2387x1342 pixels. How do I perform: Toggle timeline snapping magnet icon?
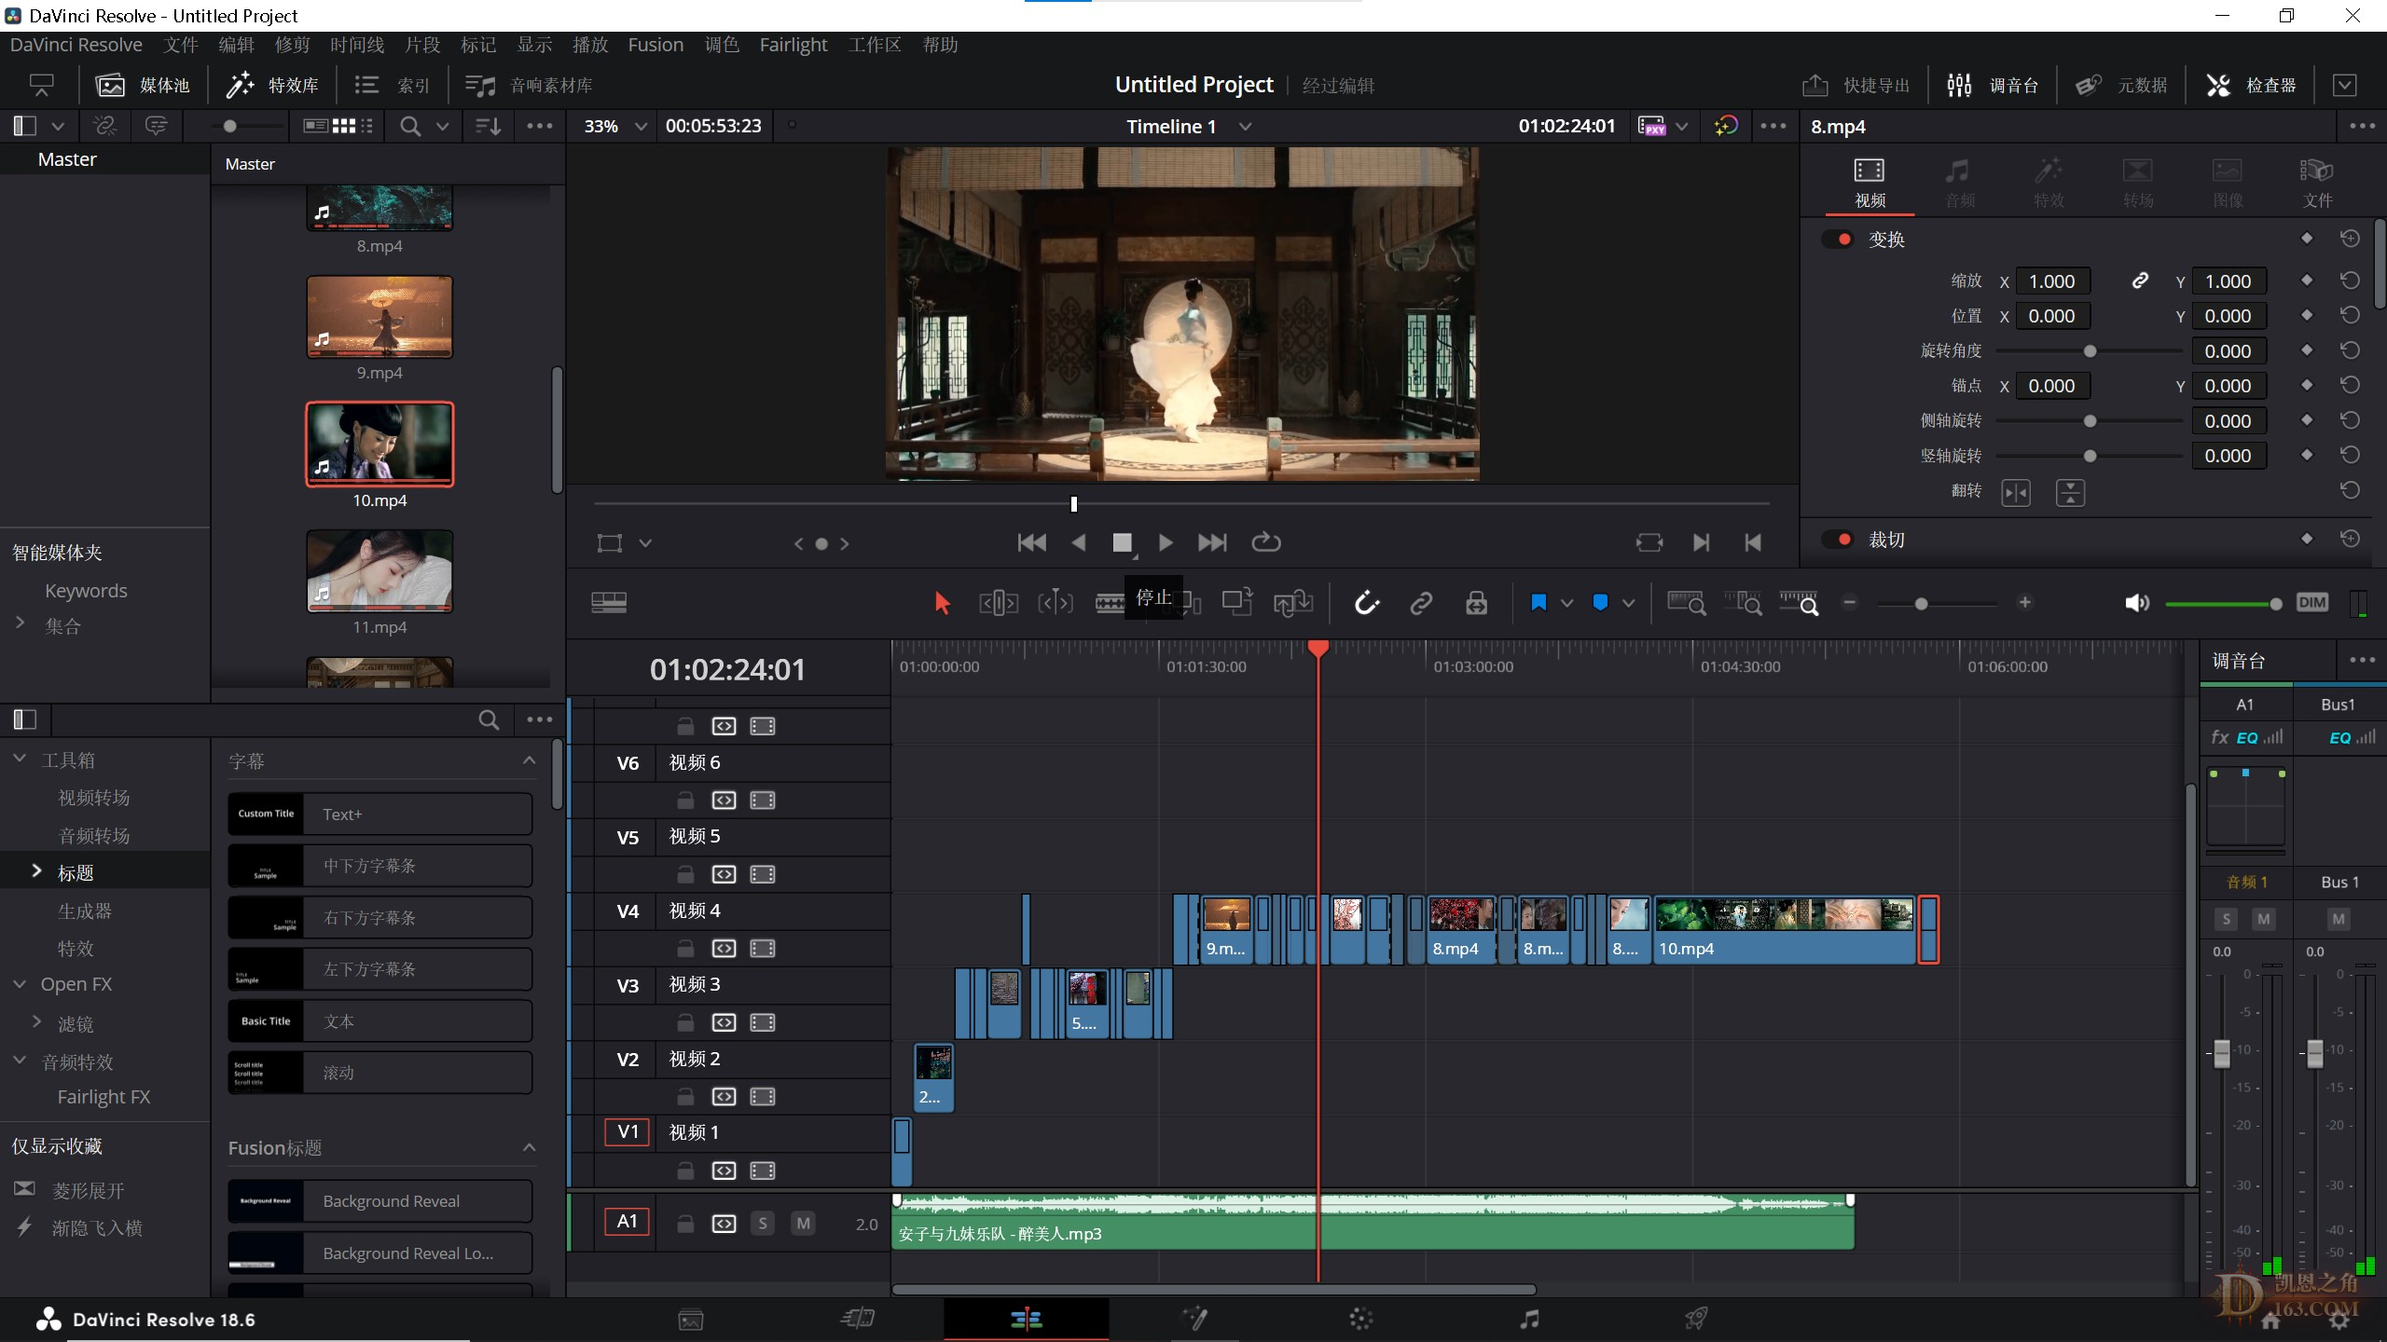pyautogui.click(x=1367, y=603)
